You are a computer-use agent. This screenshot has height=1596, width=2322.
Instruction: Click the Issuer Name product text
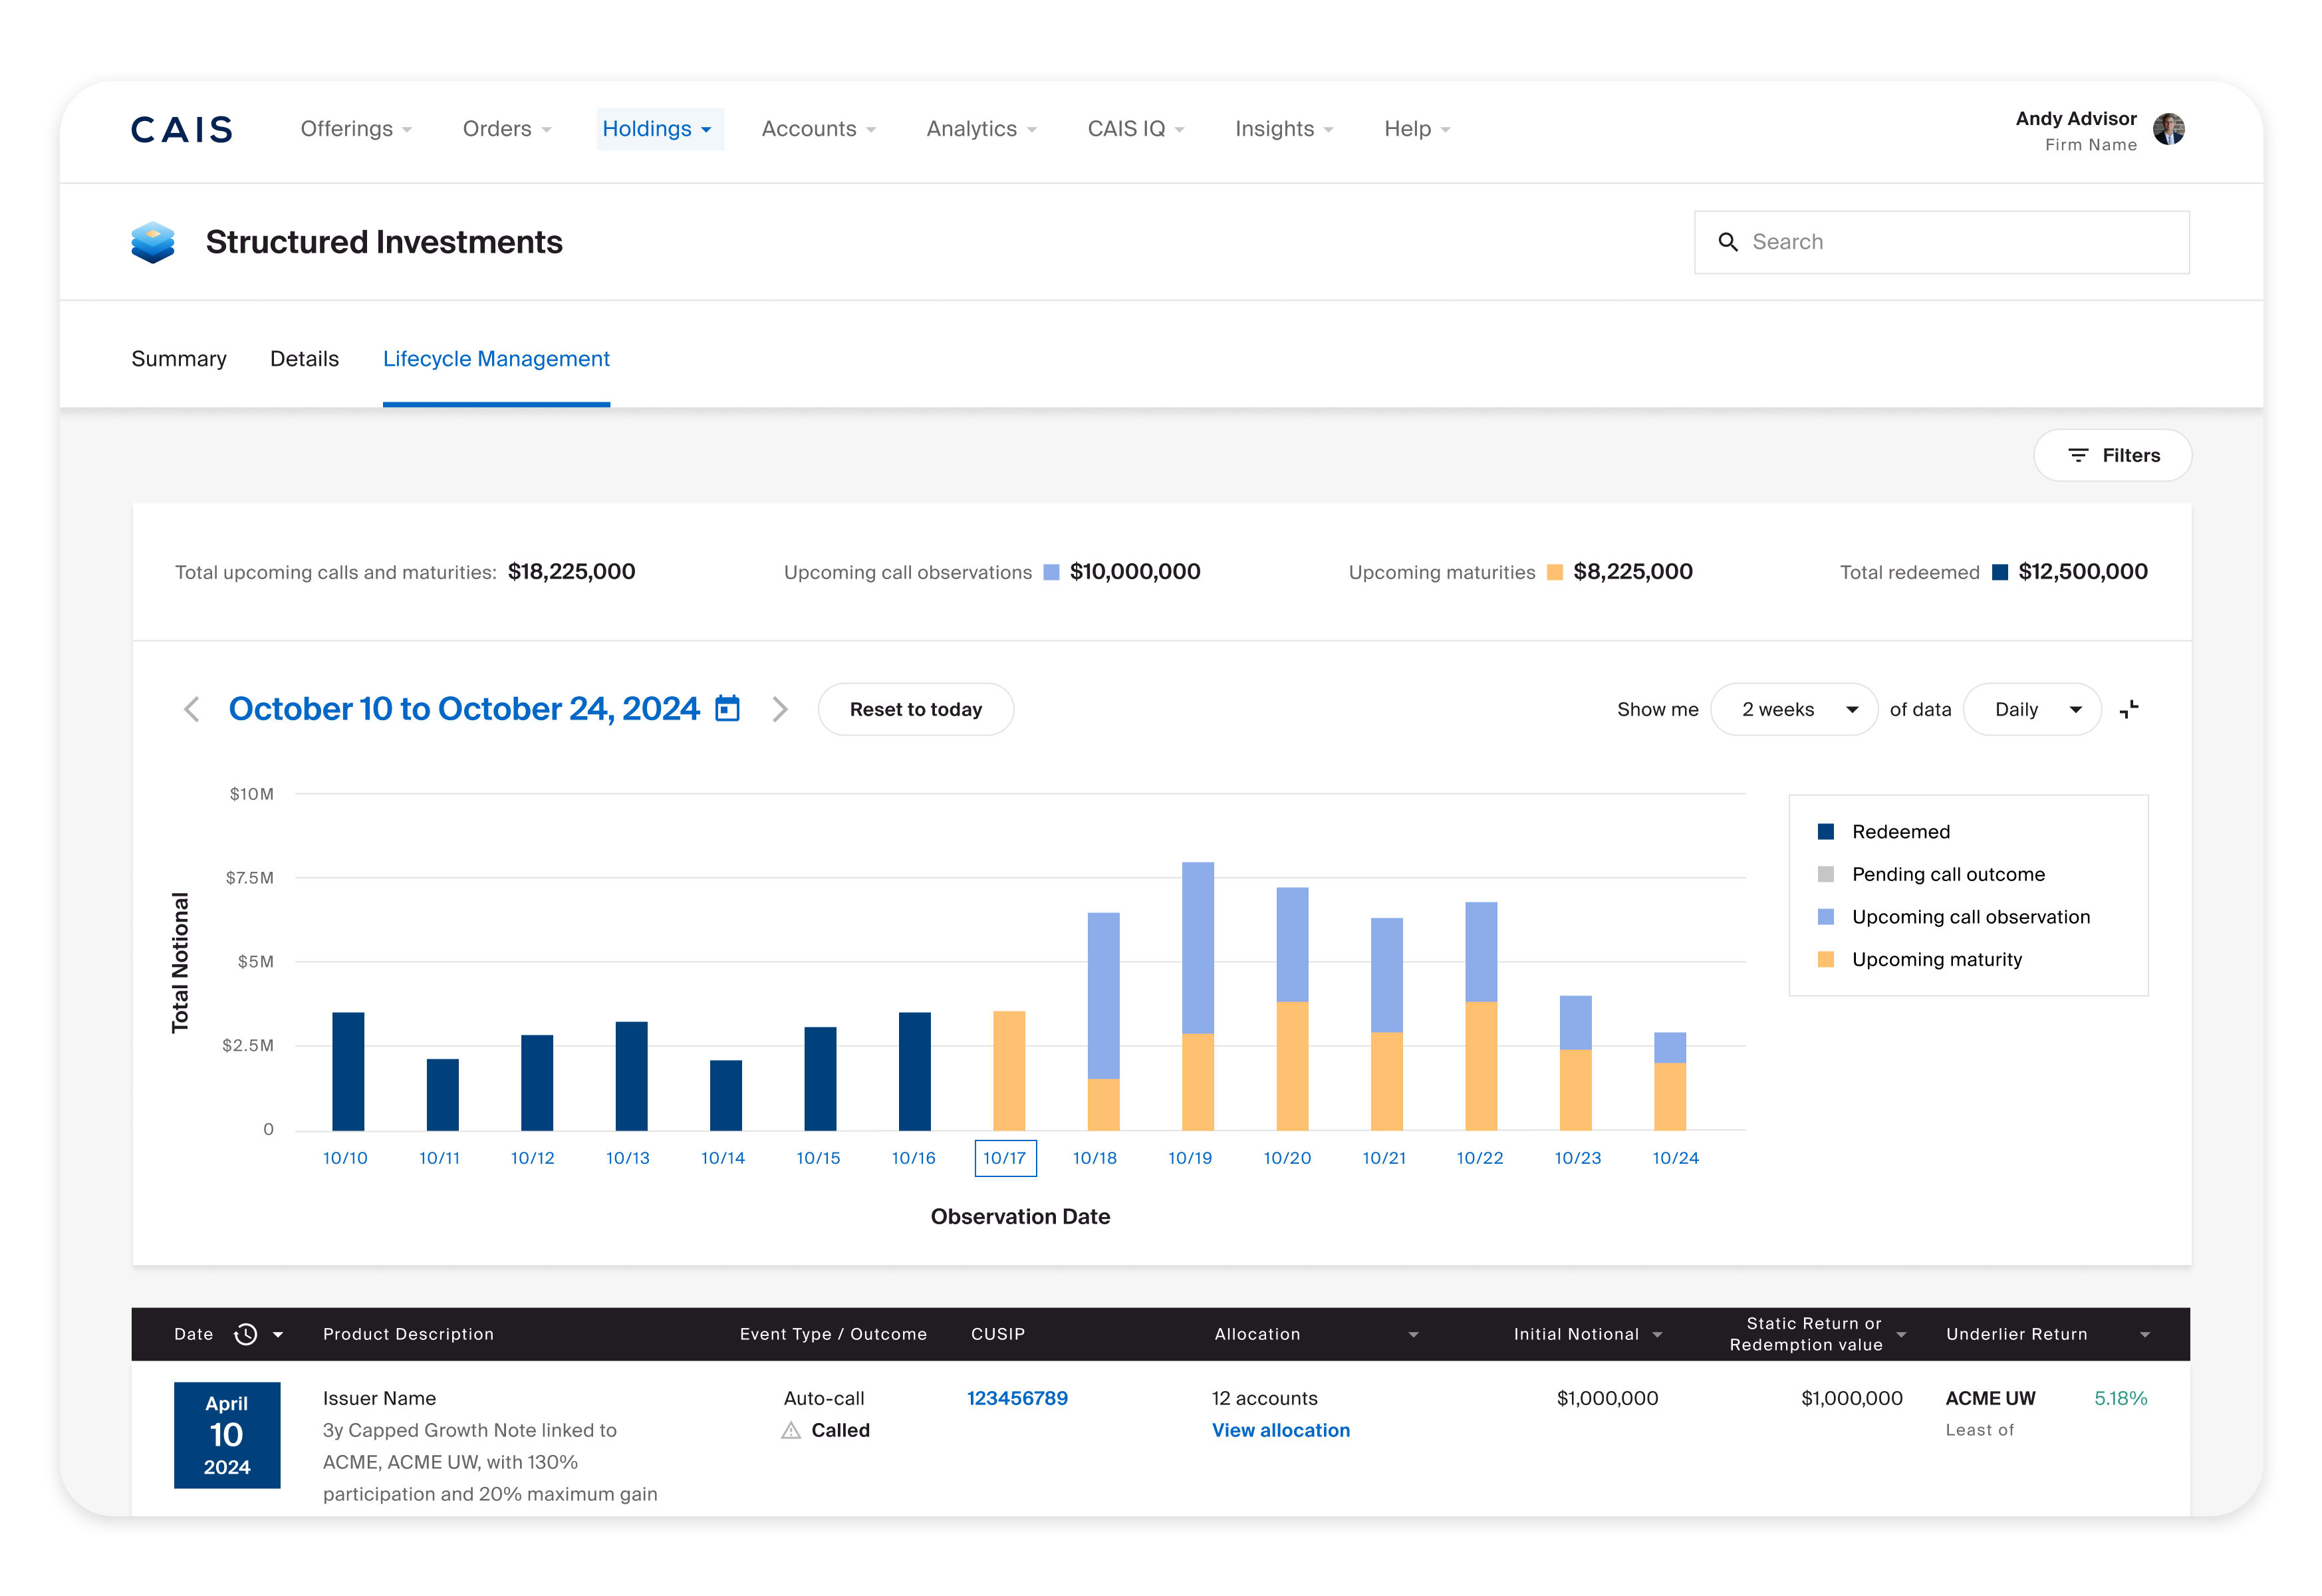click(x=379, y=1398)
